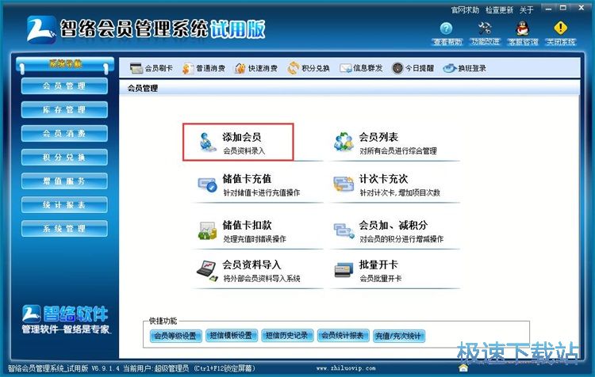Image resolution: width=595 pixels, height=377 pixels.
Task: Click the 计次卡充次 cards icon
Action: point(344,184)
